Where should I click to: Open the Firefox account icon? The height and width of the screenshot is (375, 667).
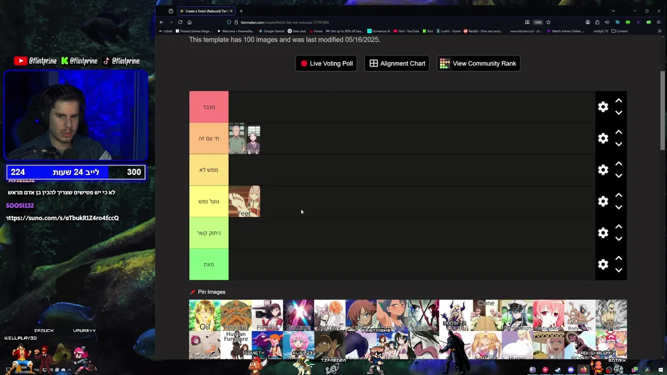[x=588, y=22]
